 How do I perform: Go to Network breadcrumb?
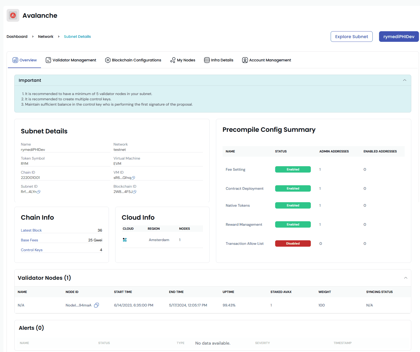[46, 37]
